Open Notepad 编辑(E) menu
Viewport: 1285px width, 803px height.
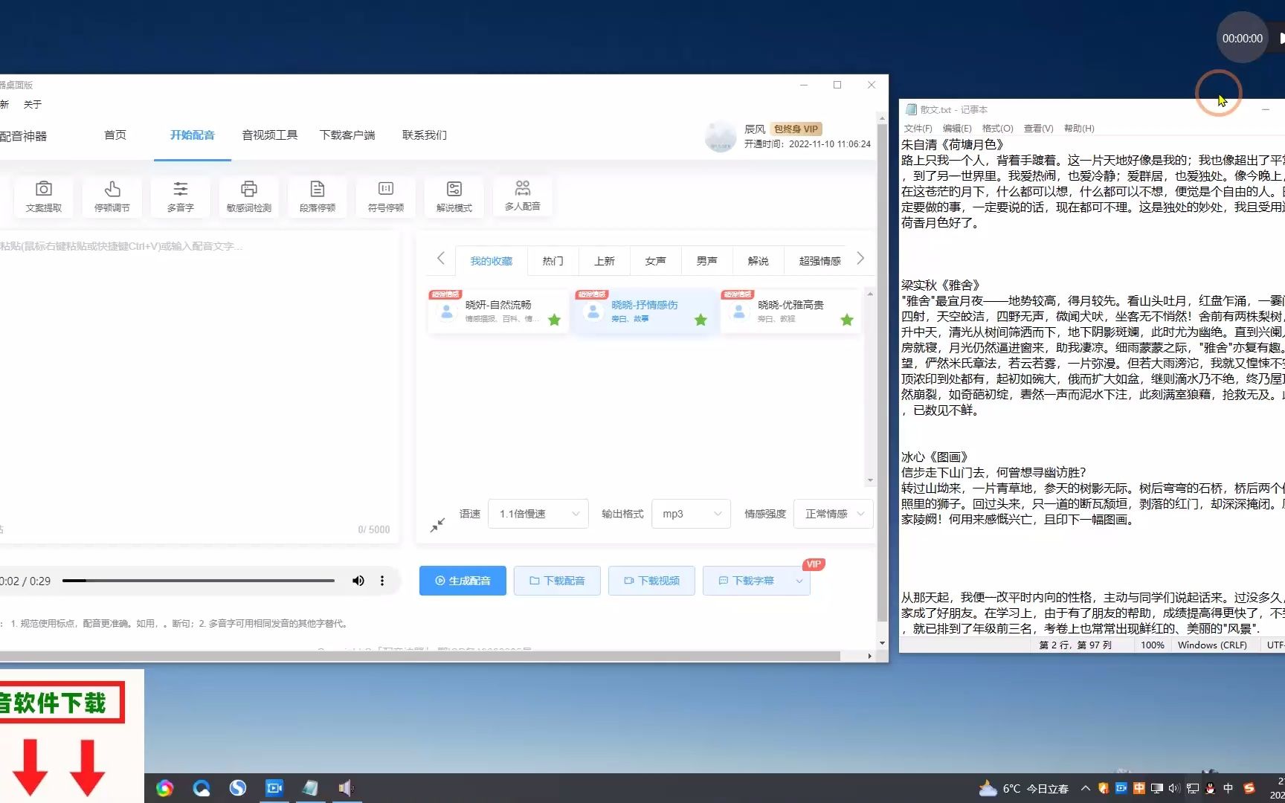957,128
